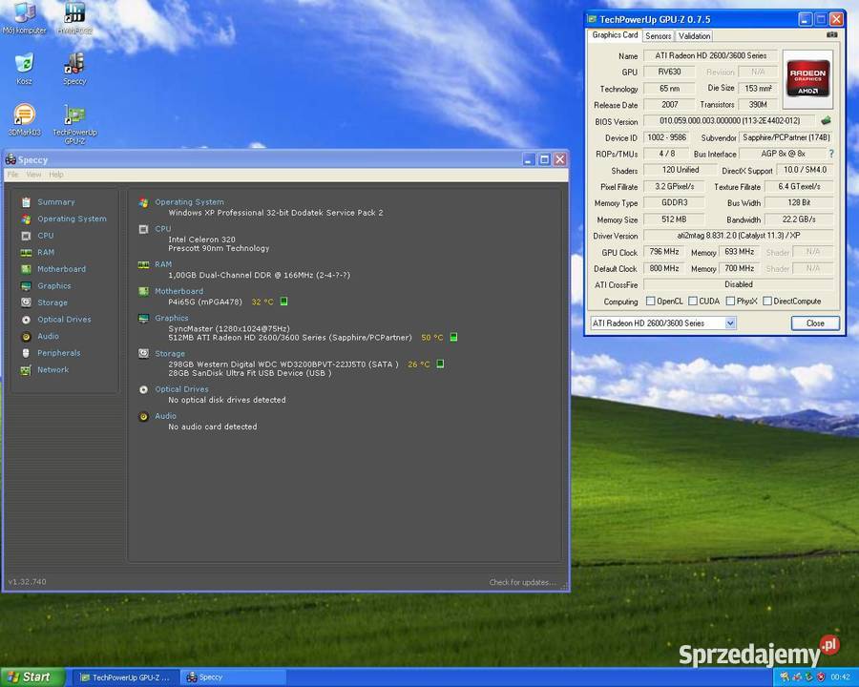Screen dimensions: 859x687
Task: Switch to Graphics Card tab in GPU-Z
Action: coord(615,35)
